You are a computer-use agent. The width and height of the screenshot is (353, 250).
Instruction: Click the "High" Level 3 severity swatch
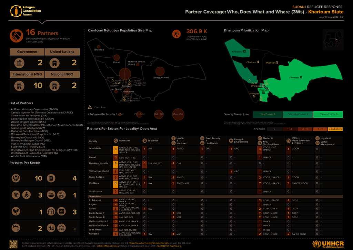tap(268, 114)
